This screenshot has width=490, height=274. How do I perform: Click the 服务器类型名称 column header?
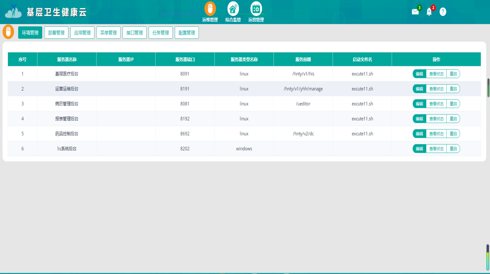tap(244, 59)
